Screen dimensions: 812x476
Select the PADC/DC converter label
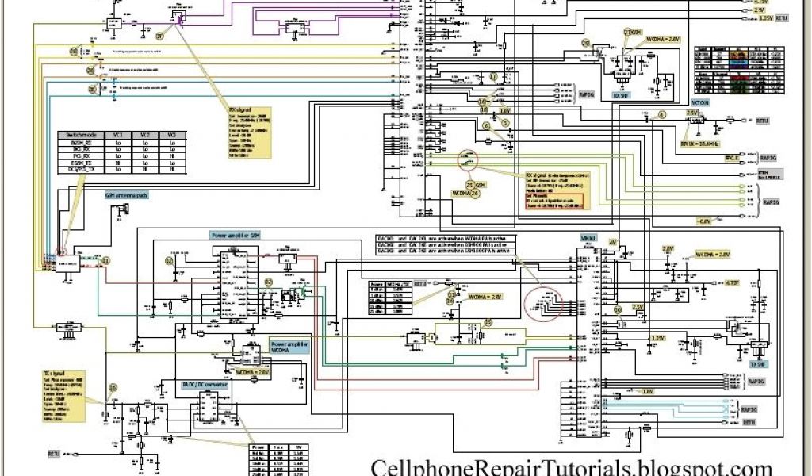point(205,384)
